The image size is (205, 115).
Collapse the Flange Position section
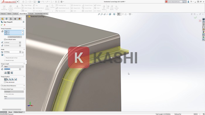[x=24, y=76]
